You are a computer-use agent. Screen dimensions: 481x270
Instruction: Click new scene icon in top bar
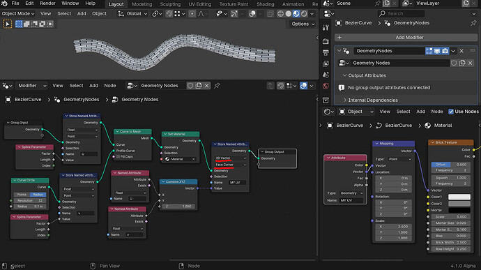click(386, 3)
